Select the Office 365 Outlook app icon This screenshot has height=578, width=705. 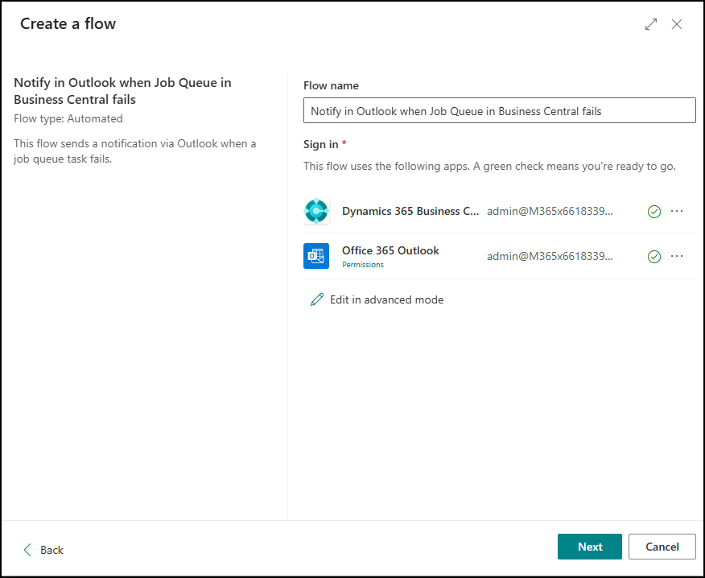[x=316, y=255]
